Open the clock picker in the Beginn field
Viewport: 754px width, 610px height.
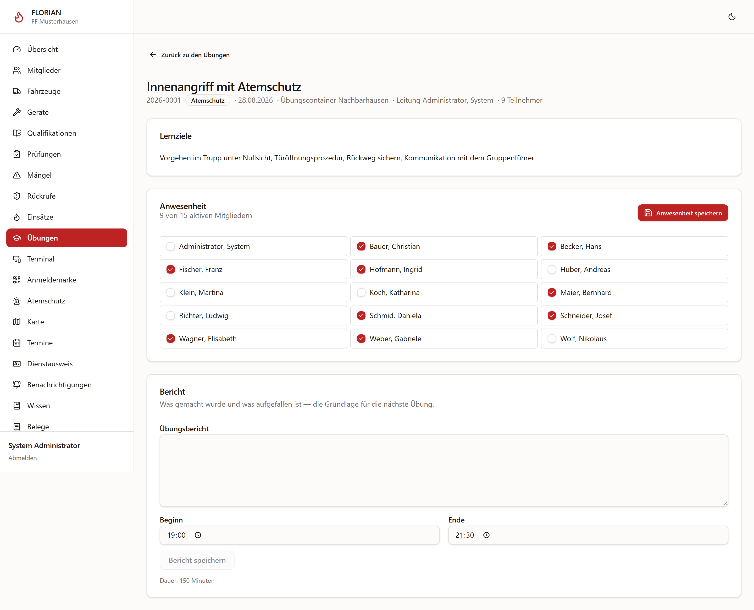(198, 535)
